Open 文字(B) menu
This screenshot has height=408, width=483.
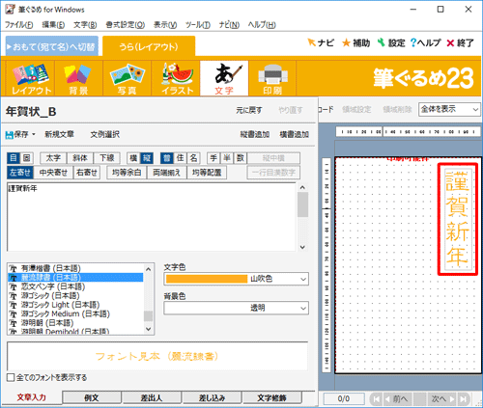(x=85, y=25)
